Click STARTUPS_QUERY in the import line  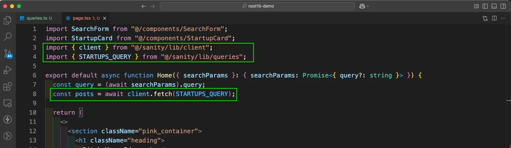pyautogui.click(x=105, y=57)
